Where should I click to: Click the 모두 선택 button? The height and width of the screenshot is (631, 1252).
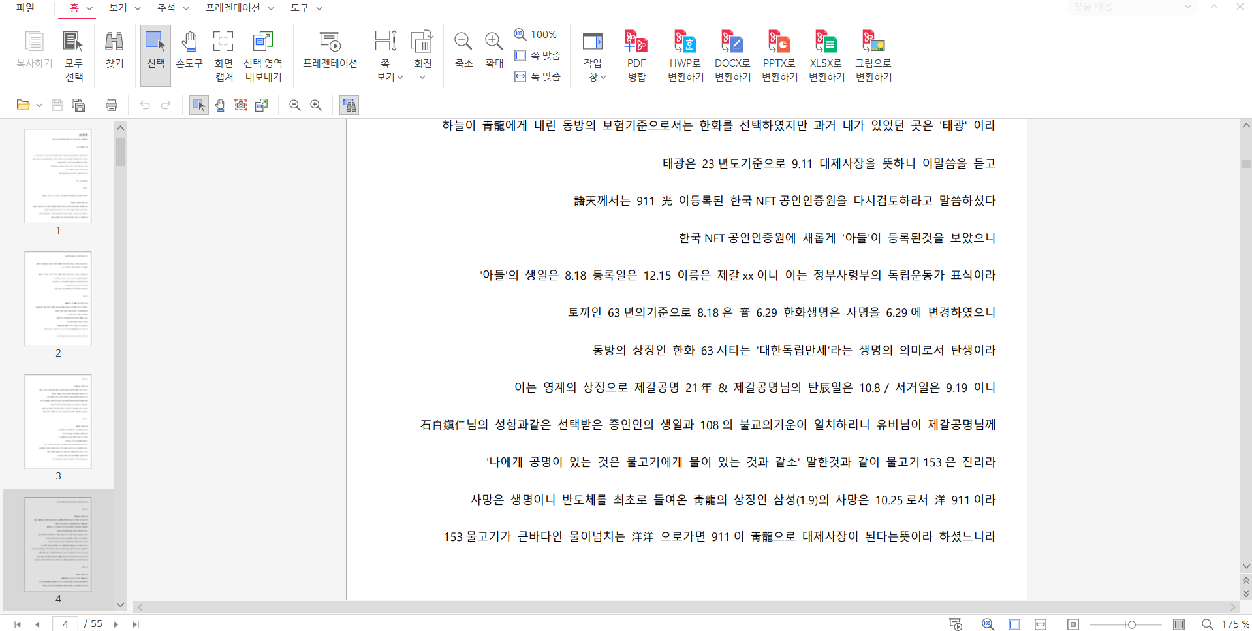point(74,56)
